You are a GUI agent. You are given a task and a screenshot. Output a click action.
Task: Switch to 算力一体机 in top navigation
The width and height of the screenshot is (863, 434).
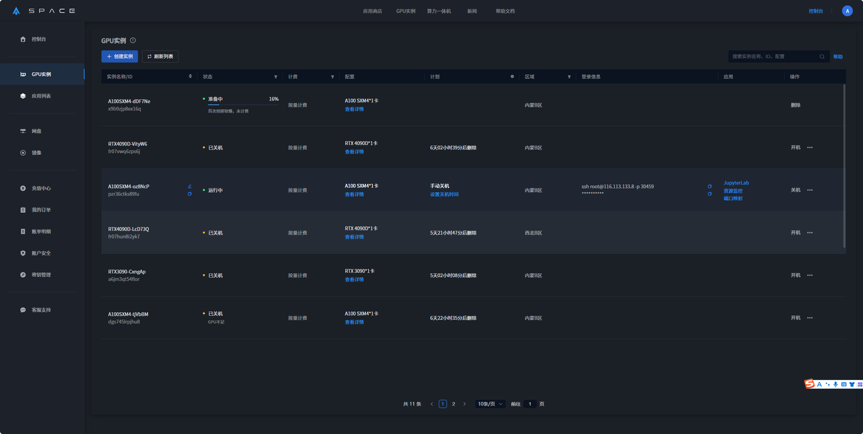[440, 10]
